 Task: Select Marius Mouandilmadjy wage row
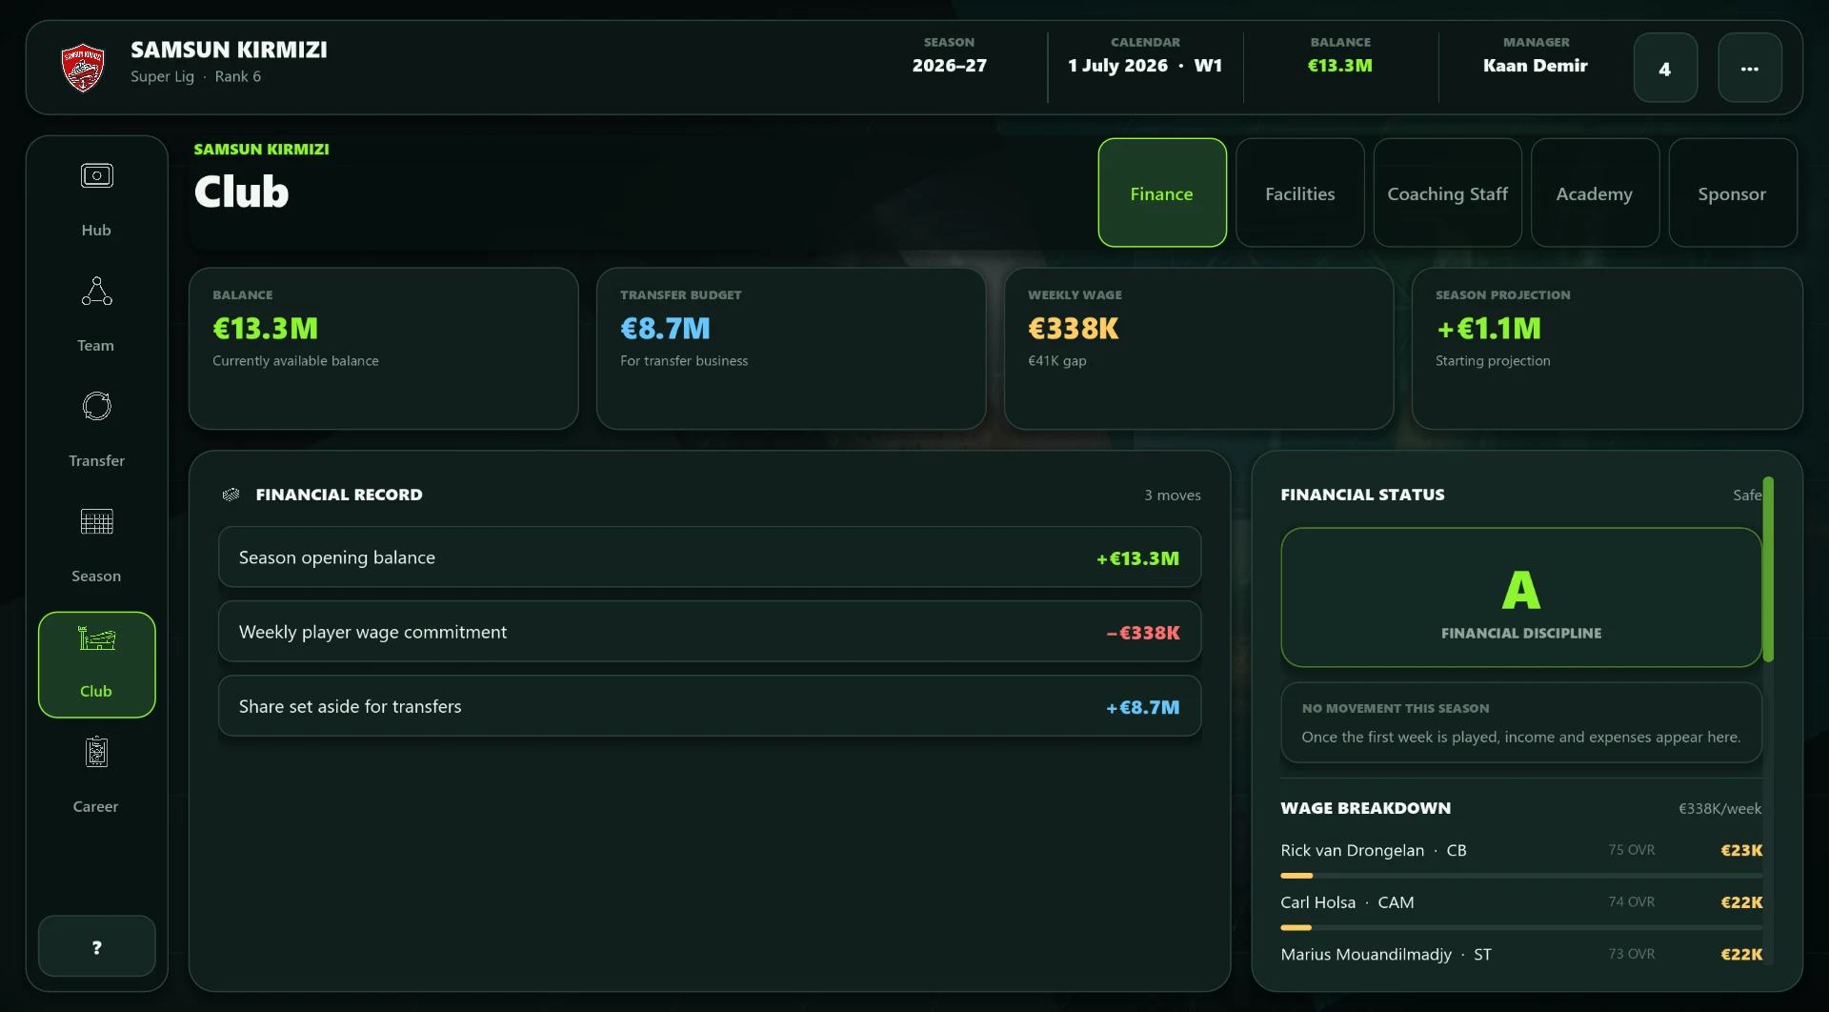1521,954
